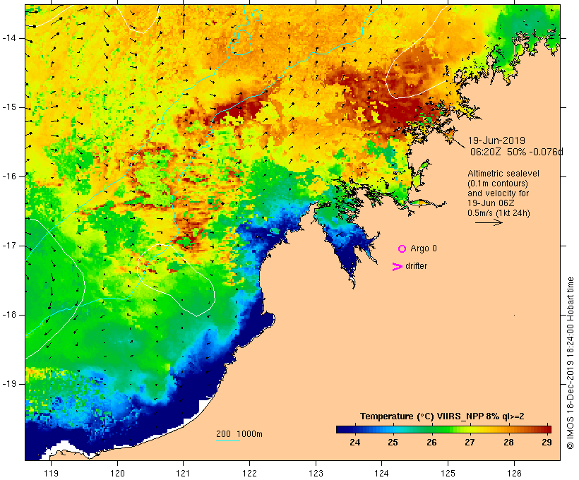Click the Temperature VIIRS_NPP title text

[x=442, y=416]
